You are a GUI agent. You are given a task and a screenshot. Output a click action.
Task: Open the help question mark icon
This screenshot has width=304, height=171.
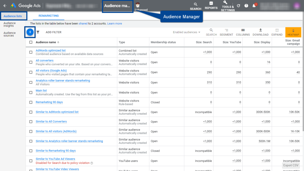246,6
